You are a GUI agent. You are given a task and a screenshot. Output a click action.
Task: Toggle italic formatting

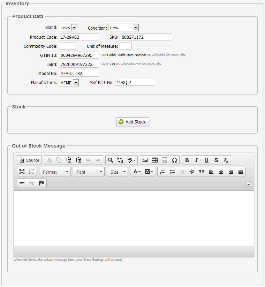(197, 160)
